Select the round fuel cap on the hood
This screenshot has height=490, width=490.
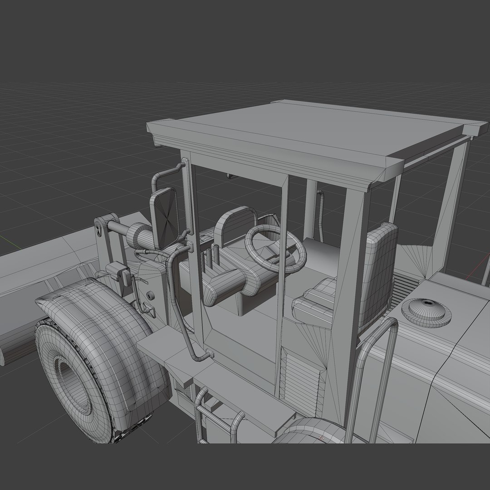click(x=426, y=312)
